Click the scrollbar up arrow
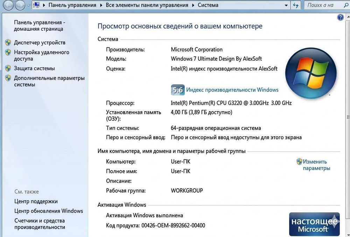350x237 pixels. (348, 17)
